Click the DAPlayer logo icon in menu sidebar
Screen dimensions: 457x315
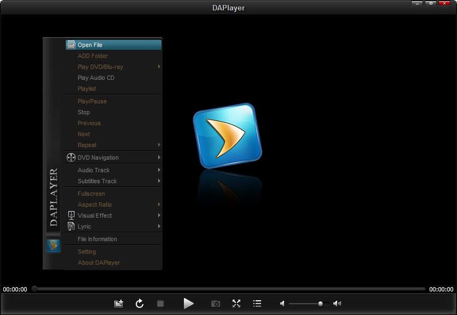tap(53, 246)
